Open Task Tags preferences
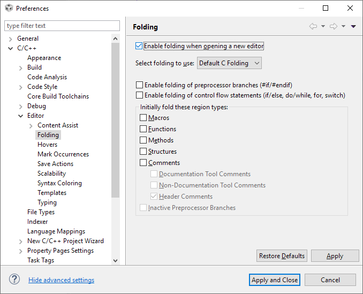This screenshot has width=363, height=294. [x=41, y=260]
